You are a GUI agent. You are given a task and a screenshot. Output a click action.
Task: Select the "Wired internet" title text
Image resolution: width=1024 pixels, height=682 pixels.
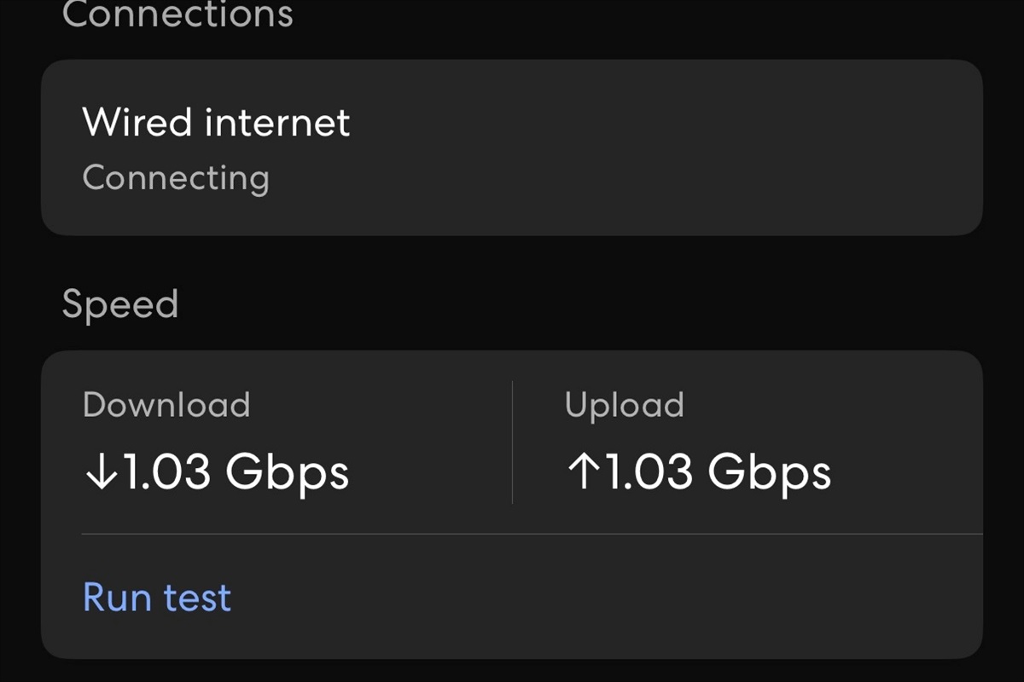point(216,123)
